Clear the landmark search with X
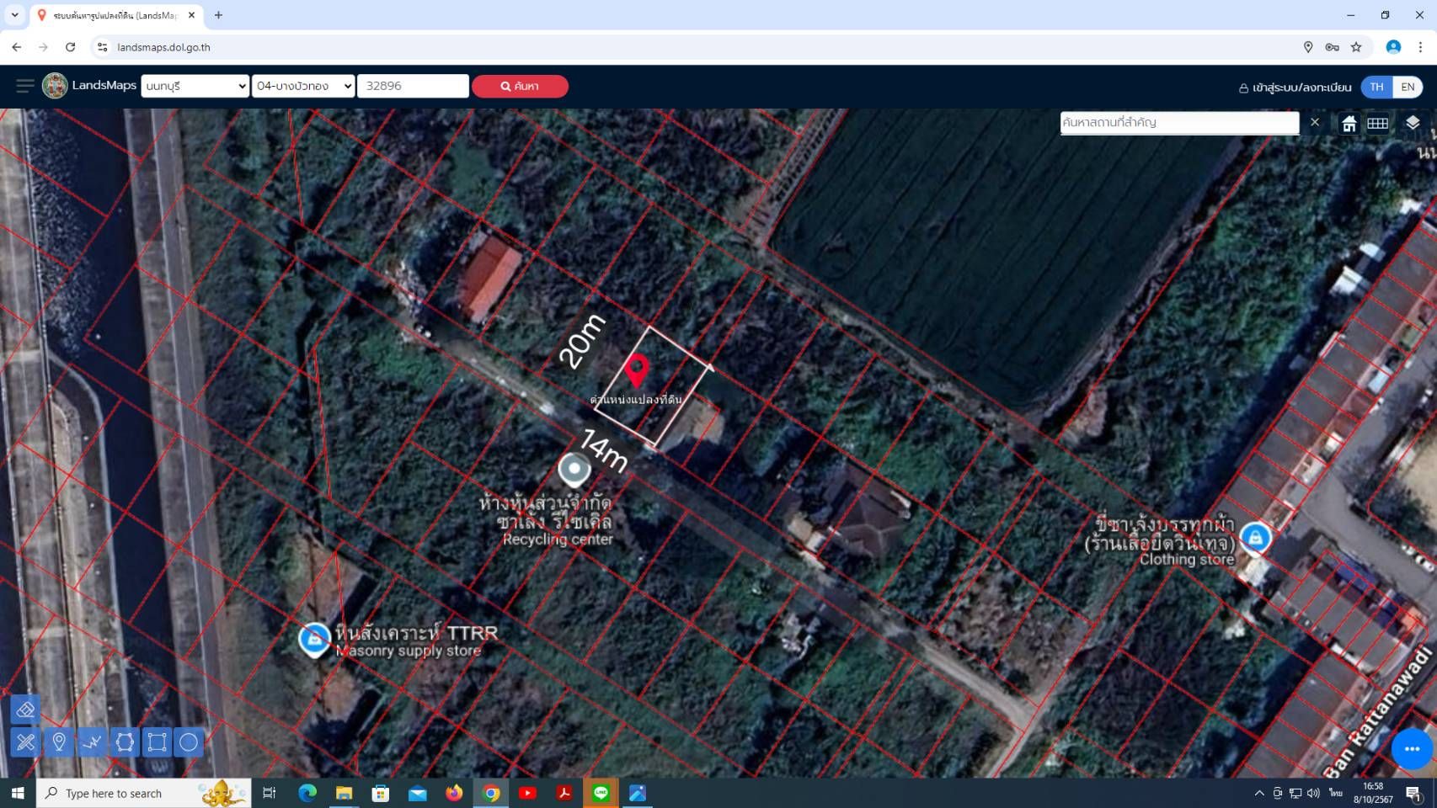This screenshot has width=1437, height=808. [x=1315, y=123]
